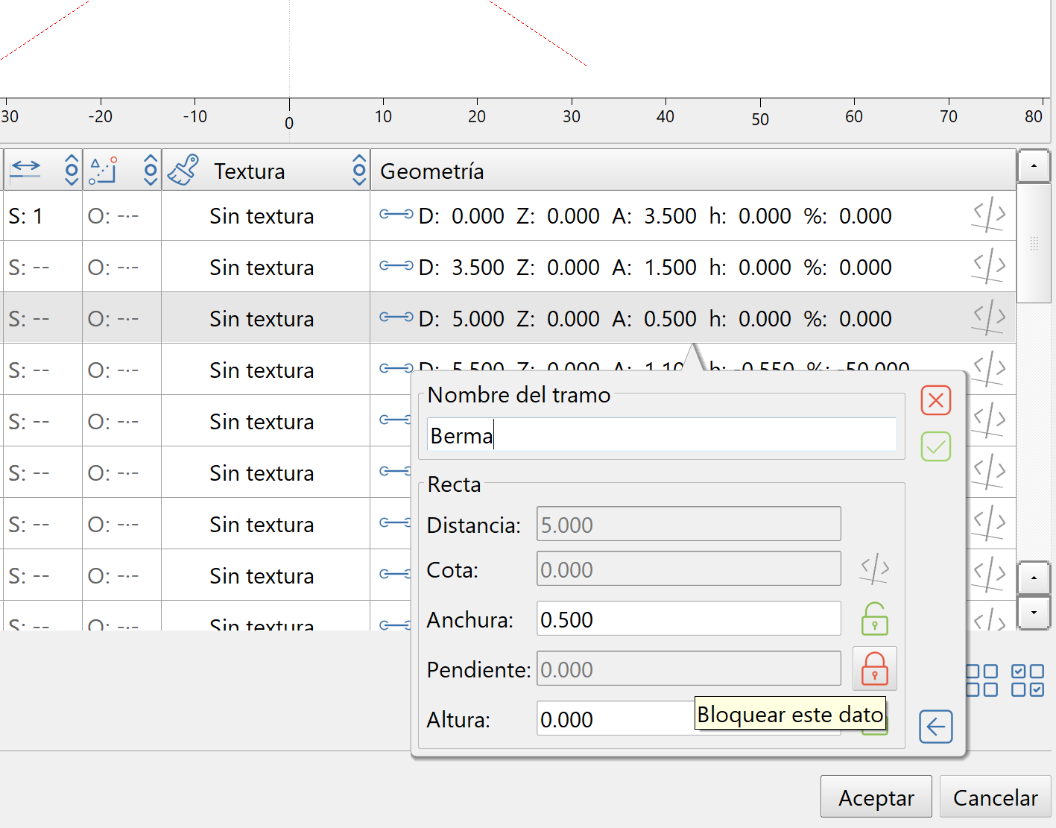Click the Anchura input field

pyautogui.click(x=689, y=619)
